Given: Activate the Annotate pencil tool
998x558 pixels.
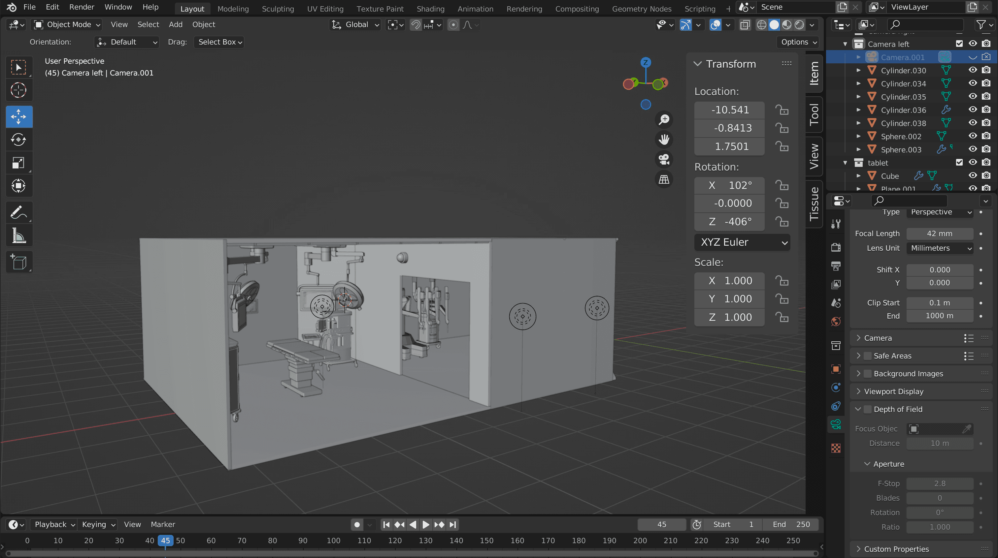Looking at the screenshot, I should (x=18, y=212).
